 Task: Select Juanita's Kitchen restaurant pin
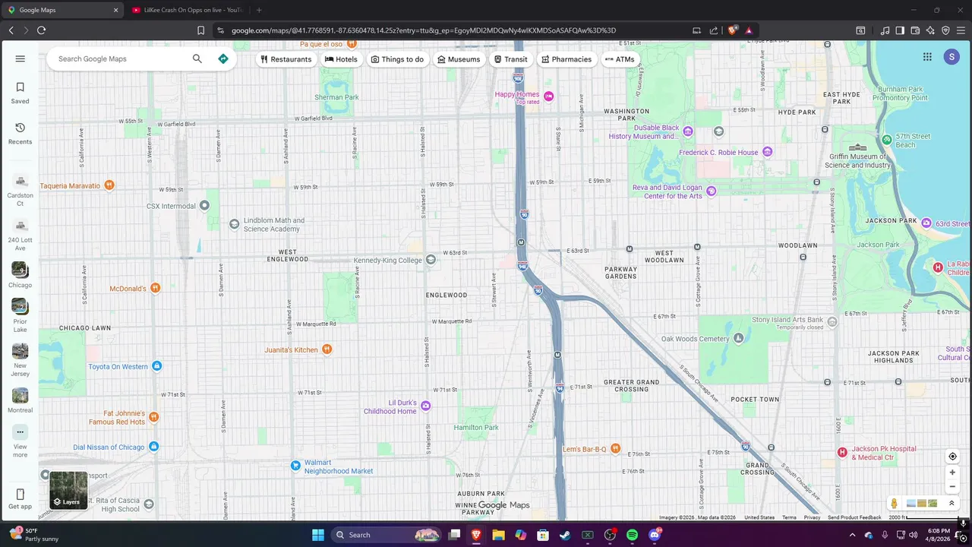point(327,349)
